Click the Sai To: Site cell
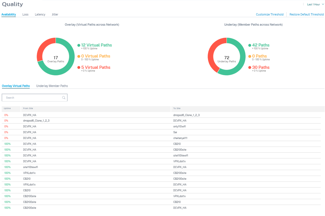This screenshot has width=325, height=216. (x=175, y=132)
